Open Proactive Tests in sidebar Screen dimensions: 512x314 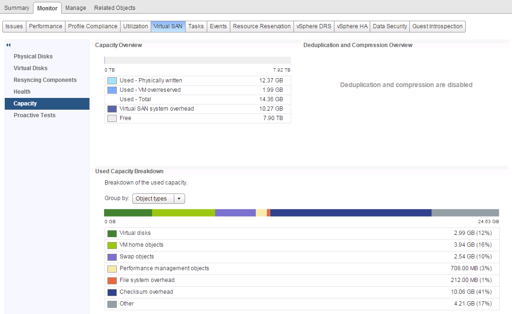pos(47,115)
